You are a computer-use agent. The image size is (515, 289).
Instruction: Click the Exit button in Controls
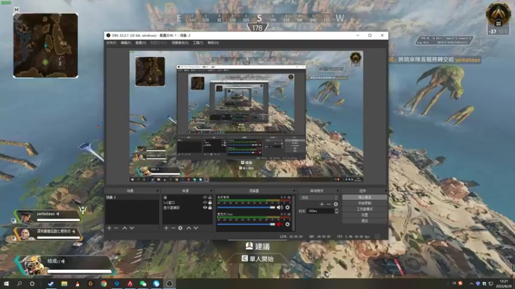pos(364,221)
